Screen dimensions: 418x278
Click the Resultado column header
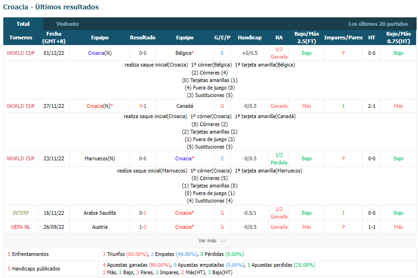142,38
